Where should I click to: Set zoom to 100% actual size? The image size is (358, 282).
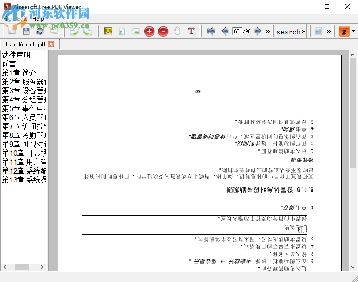click(108, 31)
